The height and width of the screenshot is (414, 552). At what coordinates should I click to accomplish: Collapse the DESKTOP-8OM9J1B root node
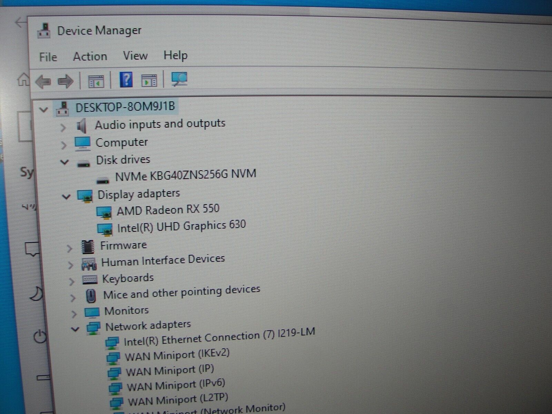(43, 110)
